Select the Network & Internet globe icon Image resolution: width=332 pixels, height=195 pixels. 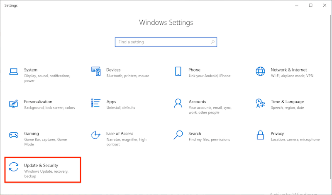[260, 71]
